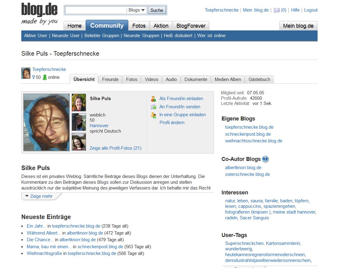The width and height of the screenshot is (351, 268).
Task: Click the 'Sacer Sanguis' interest tag
Action: 254,218
